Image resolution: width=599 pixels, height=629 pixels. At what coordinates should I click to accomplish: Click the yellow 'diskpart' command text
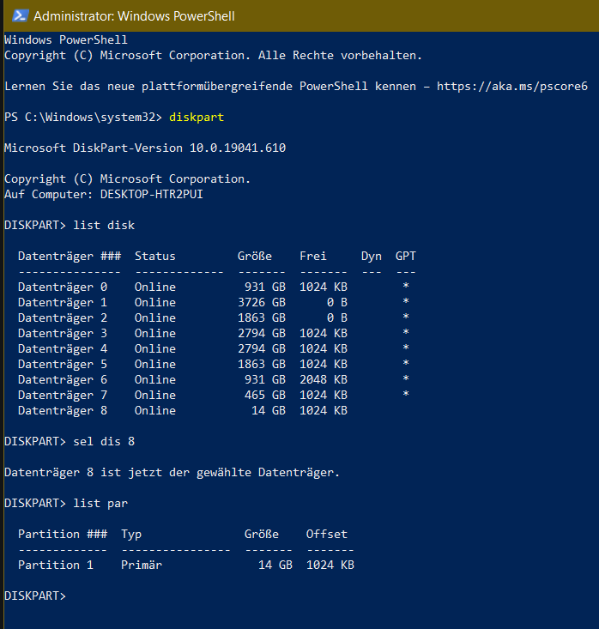point(197,118)
